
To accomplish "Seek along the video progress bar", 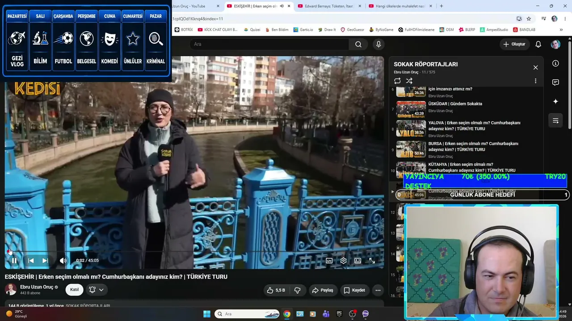I will pos(194,252).
